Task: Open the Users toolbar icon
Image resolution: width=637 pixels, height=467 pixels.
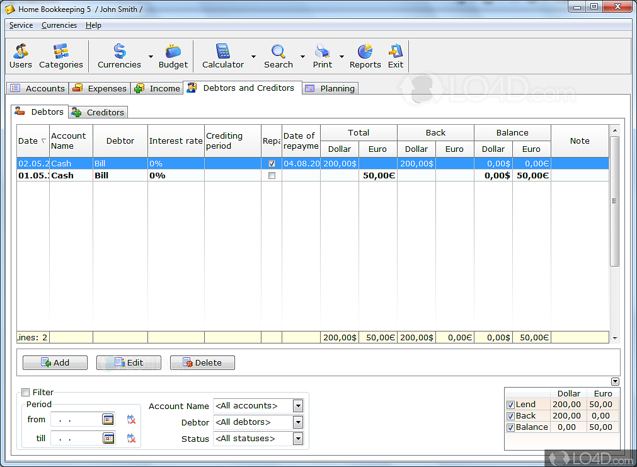Action: tap(20, 56)
